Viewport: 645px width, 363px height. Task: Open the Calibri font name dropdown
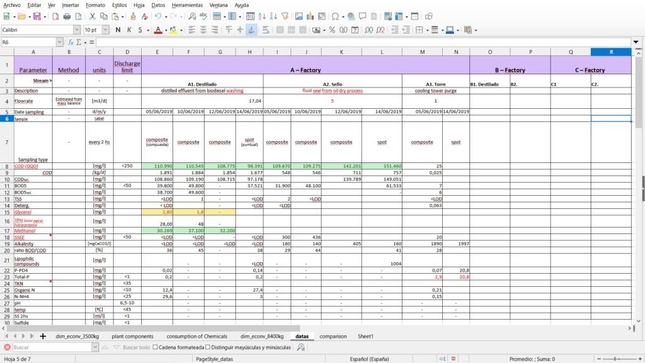(x=77, y=30)
